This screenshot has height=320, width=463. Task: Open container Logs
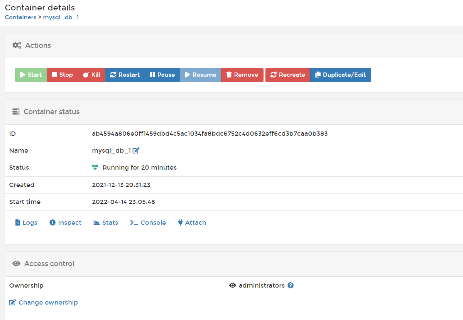pos(26,222)
